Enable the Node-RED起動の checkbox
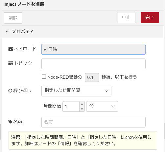 click(x=44, y=76)
